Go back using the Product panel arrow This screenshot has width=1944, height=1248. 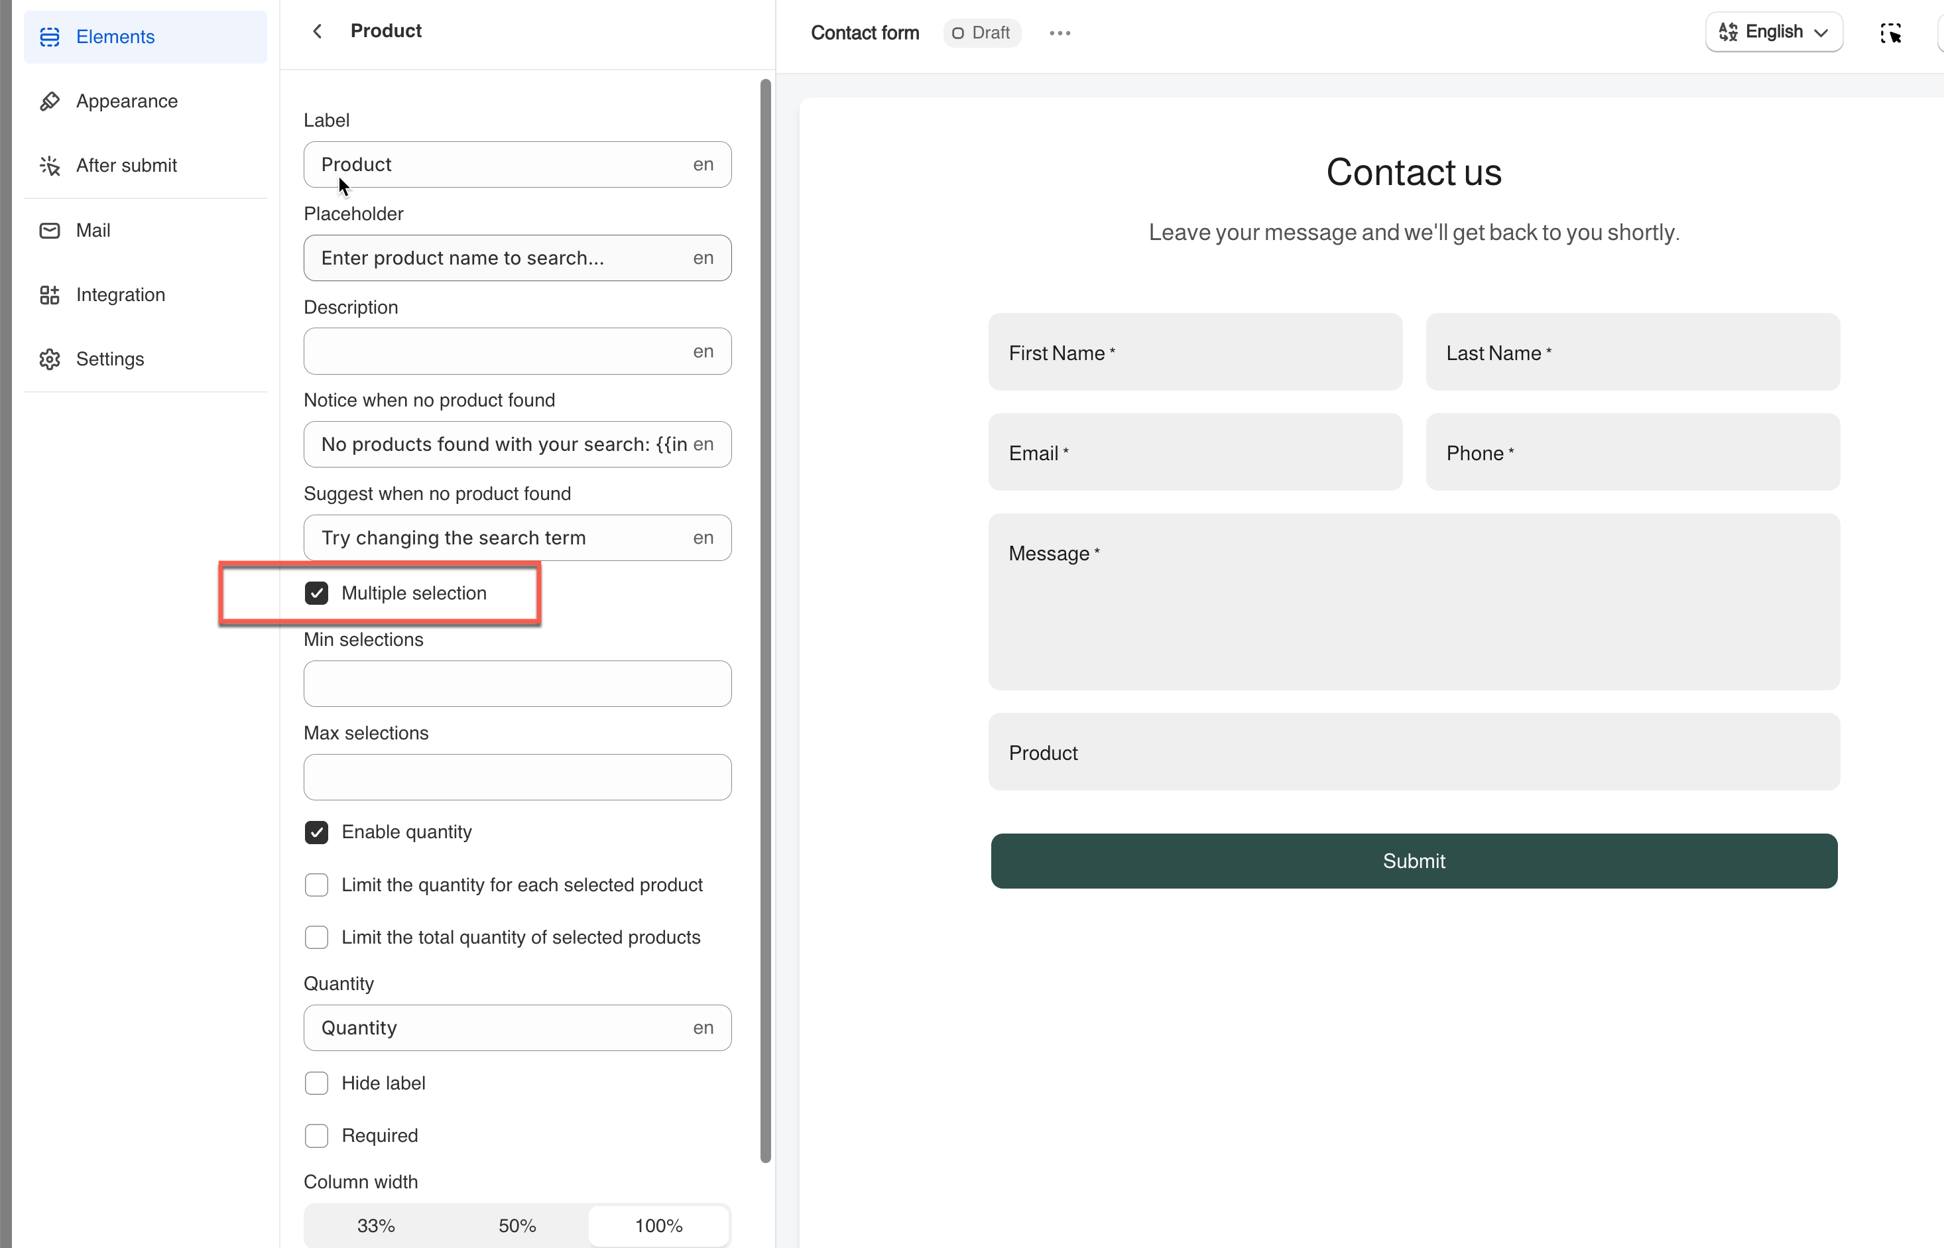click(x=318, y=31)
